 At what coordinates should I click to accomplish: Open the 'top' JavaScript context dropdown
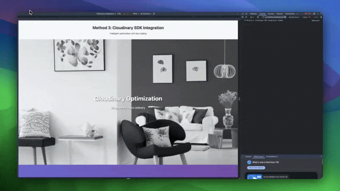[252, 17]
